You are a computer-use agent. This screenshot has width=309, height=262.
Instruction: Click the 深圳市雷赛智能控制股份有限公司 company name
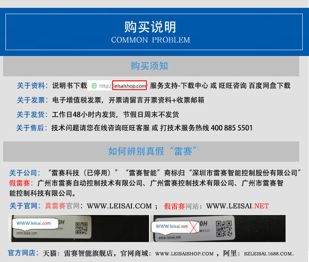[245, 173]
